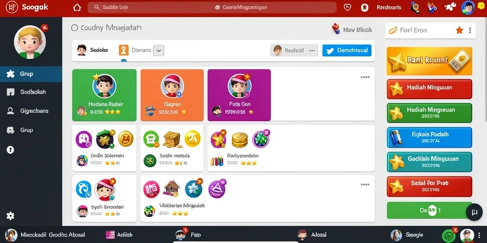Click the red Hadiah Minguuan reward button
Viewport: 487px width, 243px height.
pos(429,89)
